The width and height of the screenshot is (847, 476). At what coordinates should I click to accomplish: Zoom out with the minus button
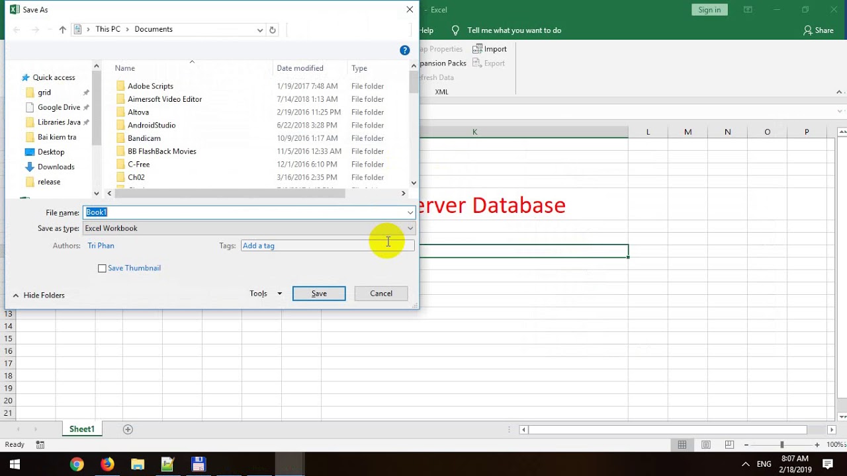point(746,445)
